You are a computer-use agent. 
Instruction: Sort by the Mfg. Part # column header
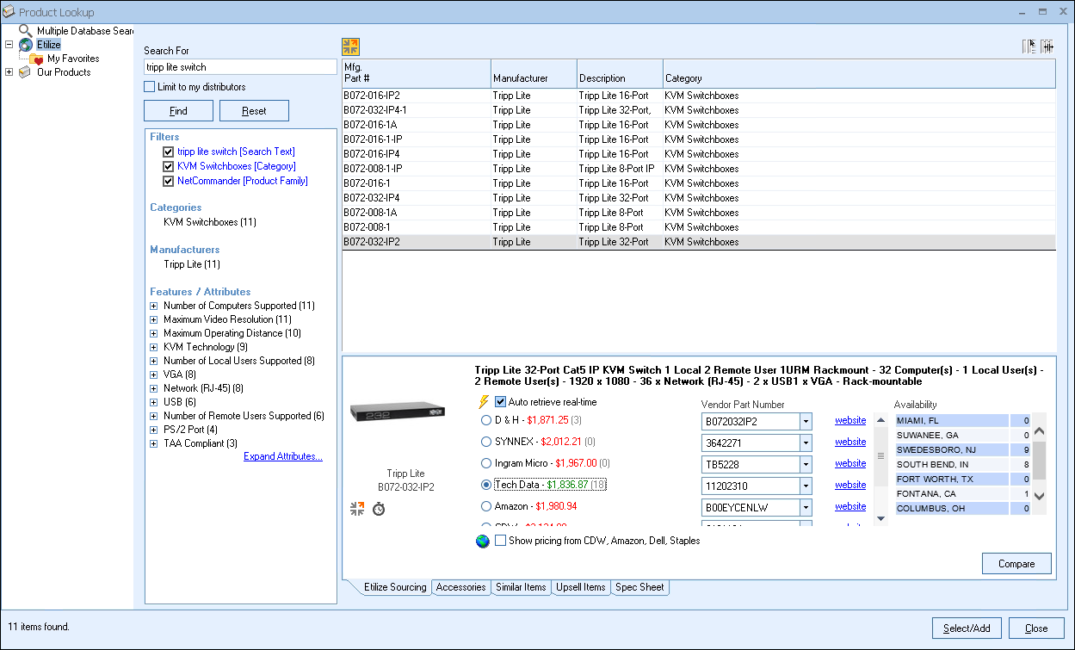(417, 73)
